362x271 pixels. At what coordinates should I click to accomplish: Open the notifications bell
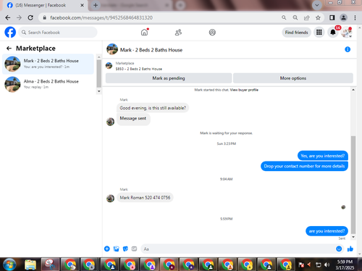333,32
